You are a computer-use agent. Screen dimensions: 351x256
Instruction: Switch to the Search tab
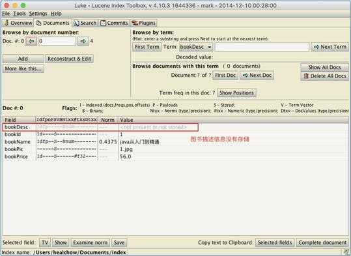85,23
